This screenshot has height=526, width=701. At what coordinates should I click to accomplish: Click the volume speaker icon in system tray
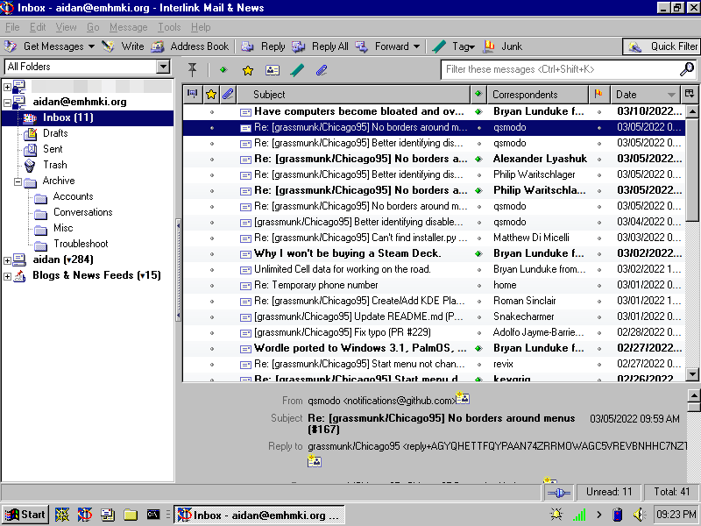(x=639, y=515)
